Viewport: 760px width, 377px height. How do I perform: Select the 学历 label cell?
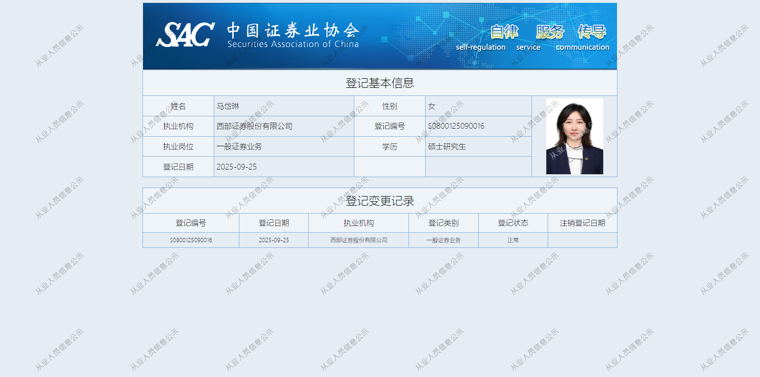click(389, 147)
